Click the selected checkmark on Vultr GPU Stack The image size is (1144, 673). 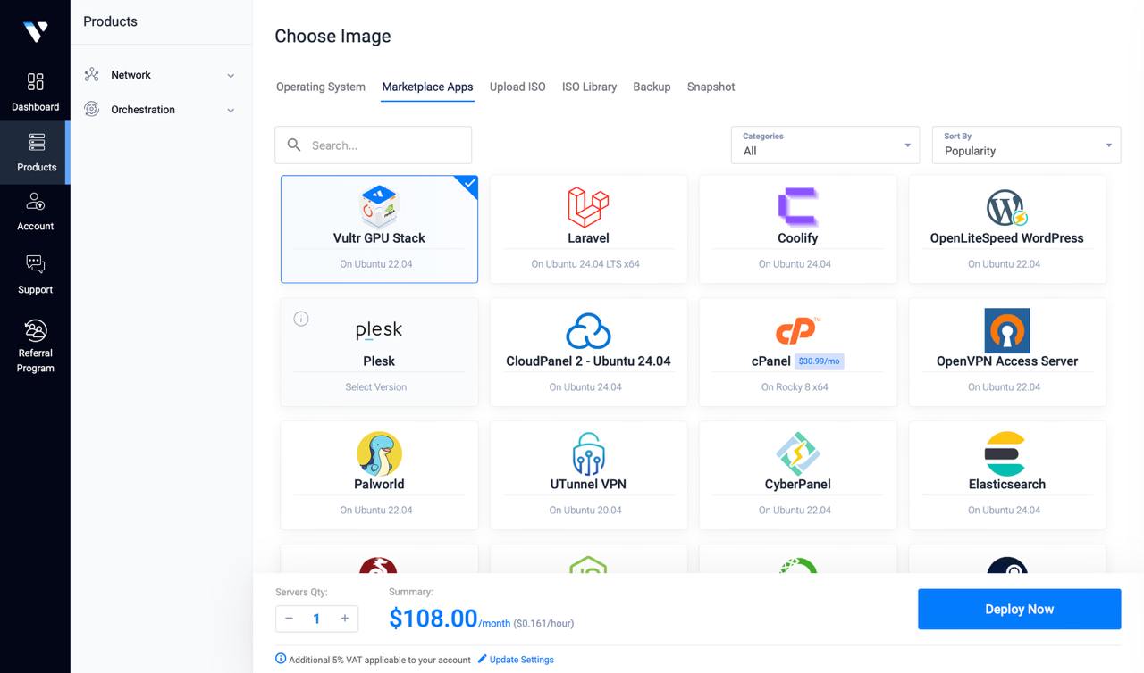tap(469, 183)
